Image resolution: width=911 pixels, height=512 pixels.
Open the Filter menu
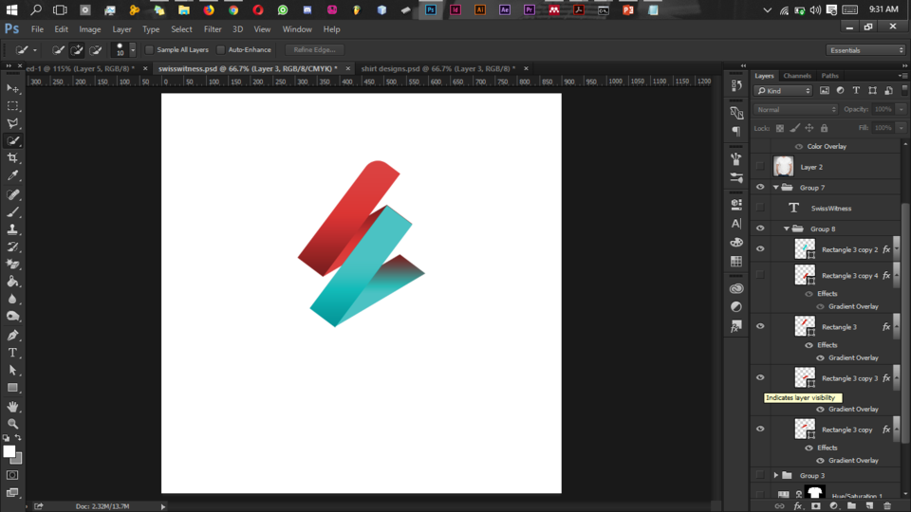(x=212, y=29)
